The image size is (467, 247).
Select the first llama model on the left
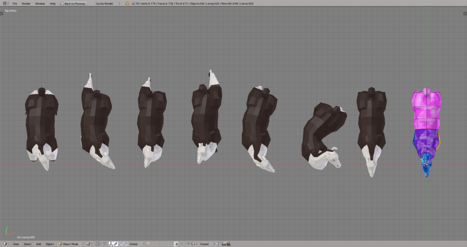coord(42,125)
